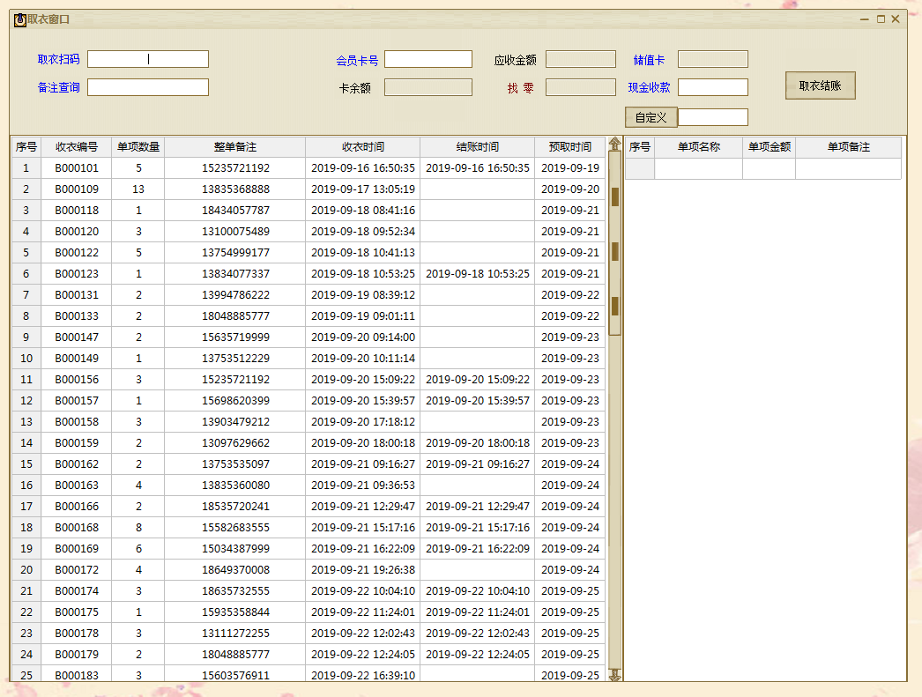The height and width of the screenshot is (697, 922).
Task: Click the order list vertical scrollbar track
Action: point(614,409)
